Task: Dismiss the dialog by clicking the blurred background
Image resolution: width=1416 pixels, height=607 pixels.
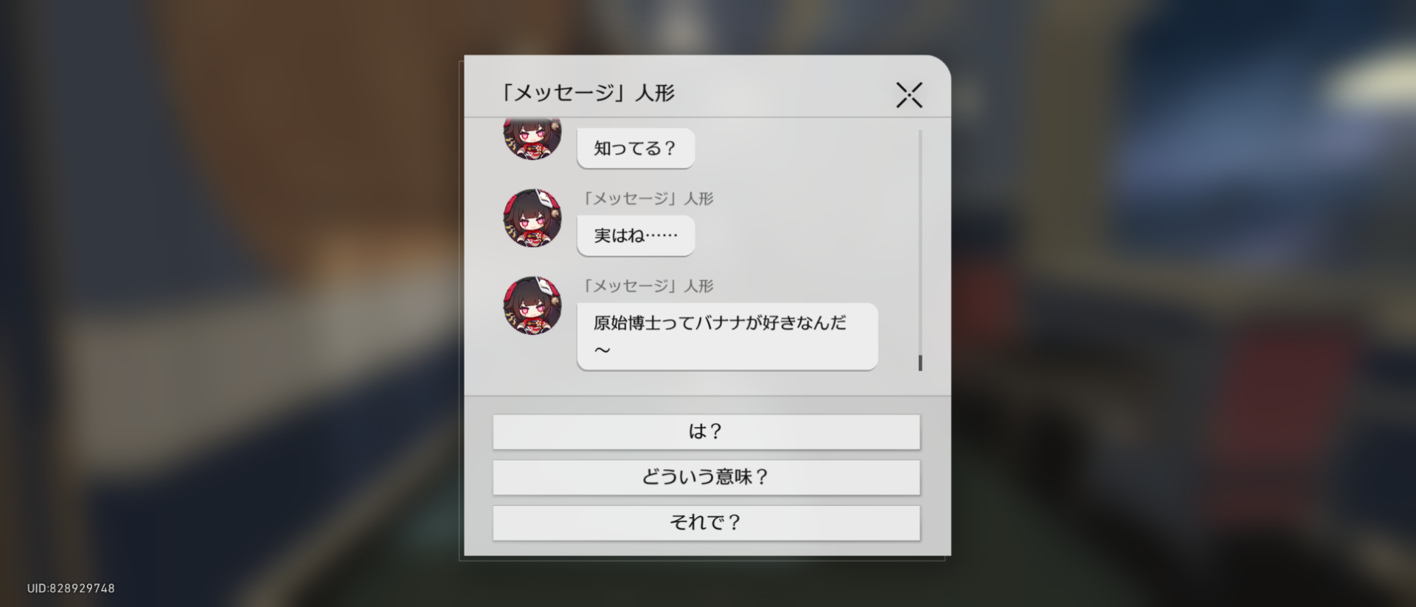Action: coord(212,283)
